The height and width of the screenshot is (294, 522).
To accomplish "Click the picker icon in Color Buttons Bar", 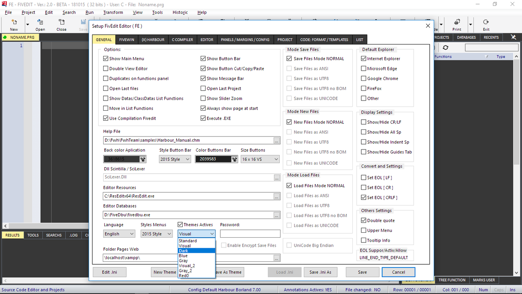I will click(x=234, y=159).
